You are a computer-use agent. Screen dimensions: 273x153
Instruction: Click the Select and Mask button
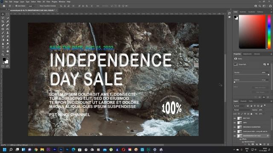click(x=260, y=88)
